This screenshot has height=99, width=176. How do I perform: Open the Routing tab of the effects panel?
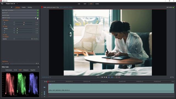30,7
